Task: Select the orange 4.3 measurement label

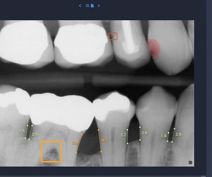Action: coord(105,140)
